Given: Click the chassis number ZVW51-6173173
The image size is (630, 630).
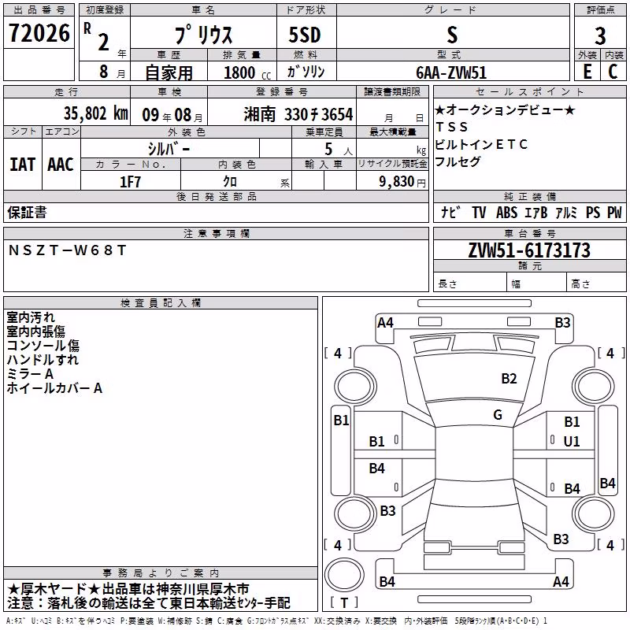Looking at the screenshot, I should (529, 250).
